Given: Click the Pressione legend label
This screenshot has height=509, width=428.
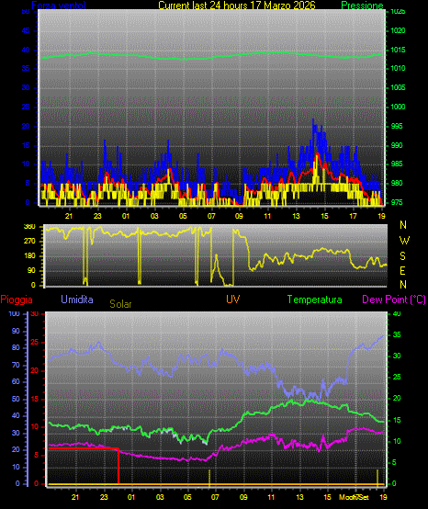Looking at the screenshot, I should pos(362,6).
